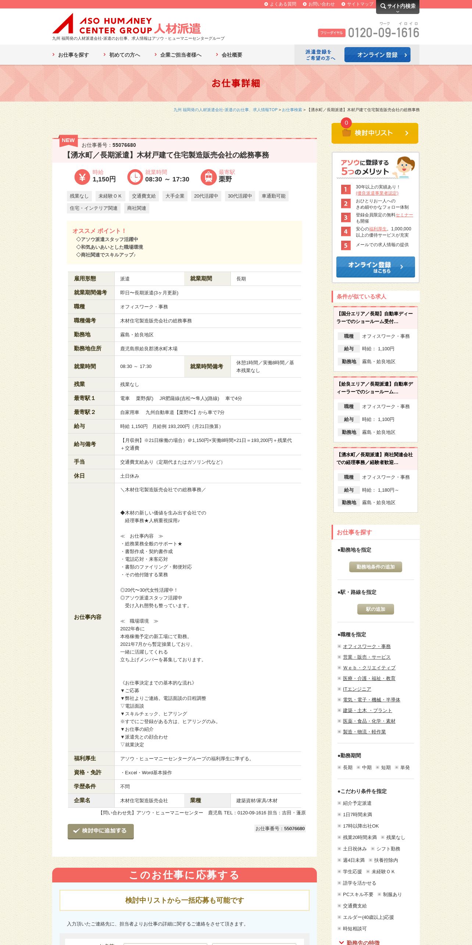The height and width of the screenshot is (945, 472).
Task: Select ITエンジニア job type
Action: pyautogui.click(x=357, y=689)
